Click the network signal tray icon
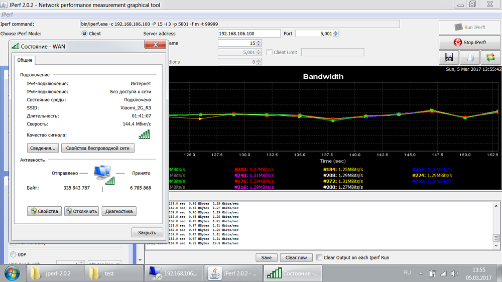 pyautogui.click(x=444, y=273)
